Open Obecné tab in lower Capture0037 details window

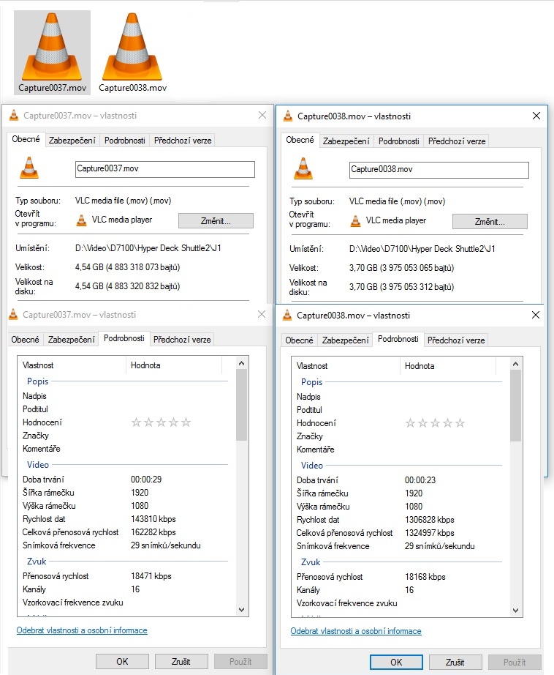[x=26, y=340]
